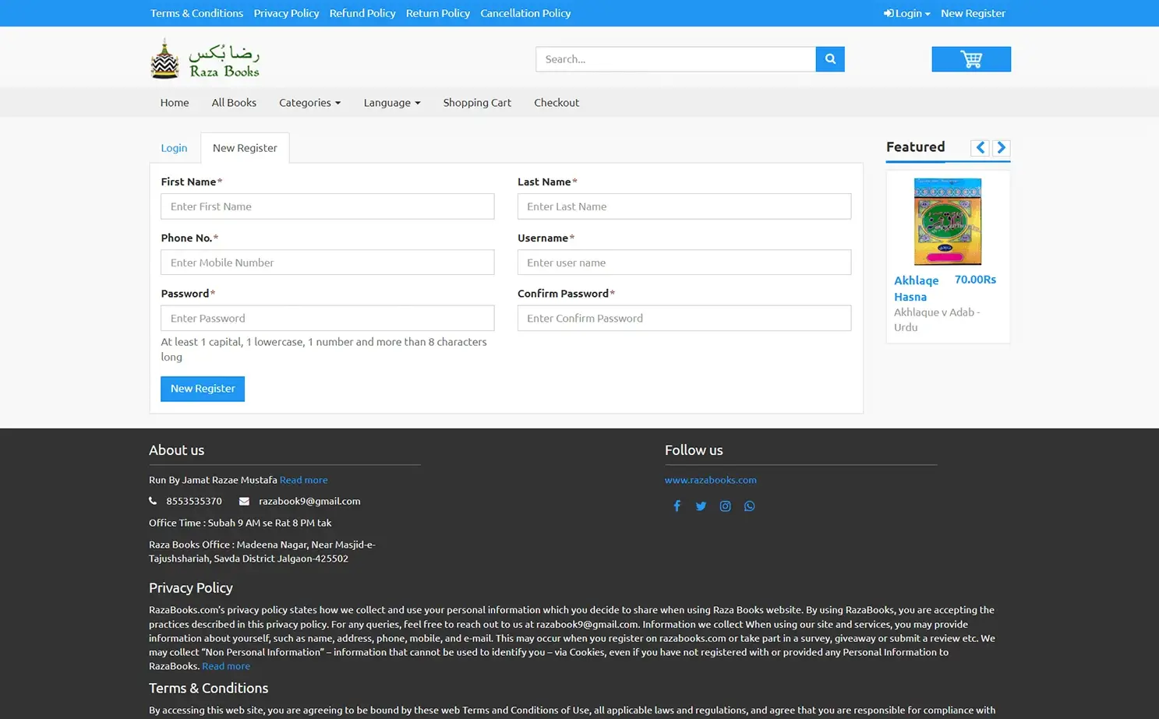Click the Enter First Name input field
1159x719 pixels.
(x=327, y=206)
